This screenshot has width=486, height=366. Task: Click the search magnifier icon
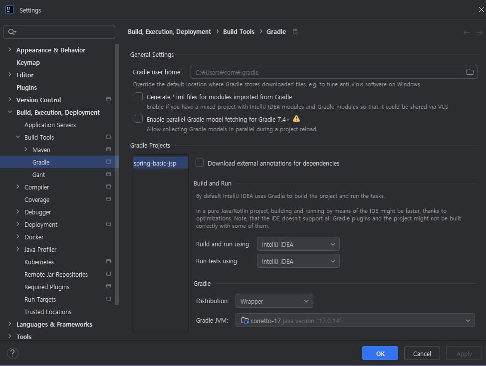[12, 32]
